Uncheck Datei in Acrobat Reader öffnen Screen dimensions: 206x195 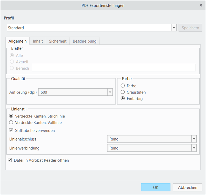coord(10,160)
